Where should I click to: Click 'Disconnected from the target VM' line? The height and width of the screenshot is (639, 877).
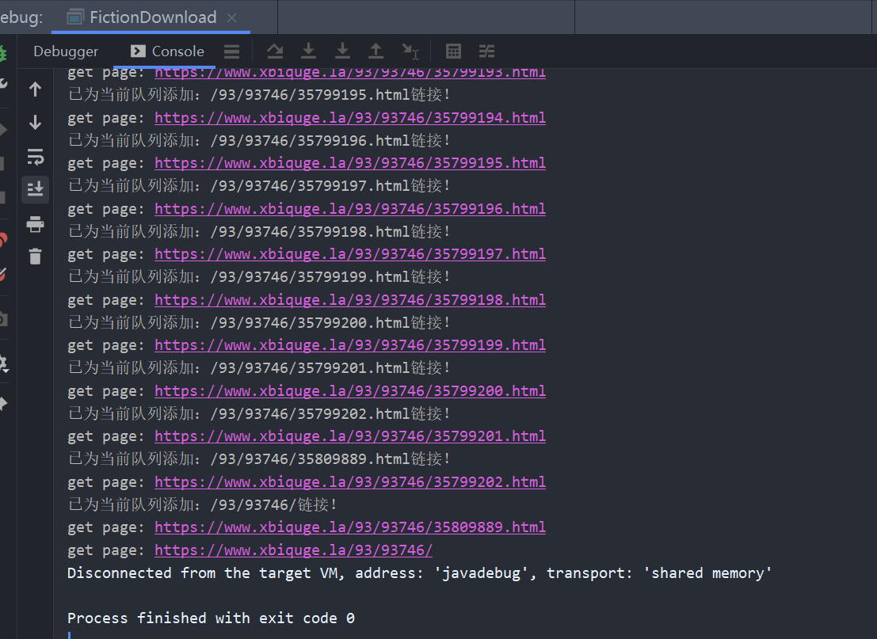419,573
